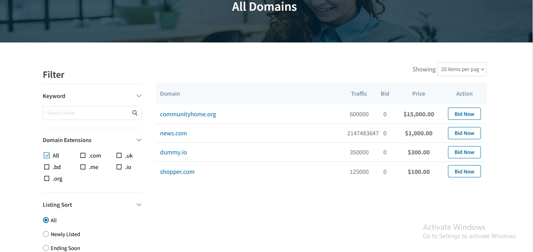Screen dimensions: 533x252
Task: Click the Traffic column header
Action: click(x=359, y=94)
